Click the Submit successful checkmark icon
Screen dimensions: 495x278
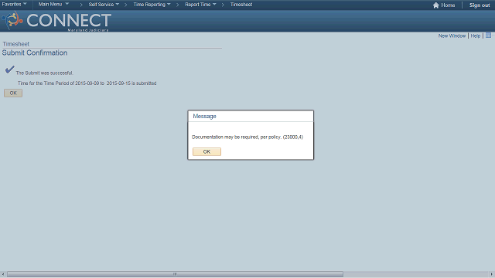10,69
